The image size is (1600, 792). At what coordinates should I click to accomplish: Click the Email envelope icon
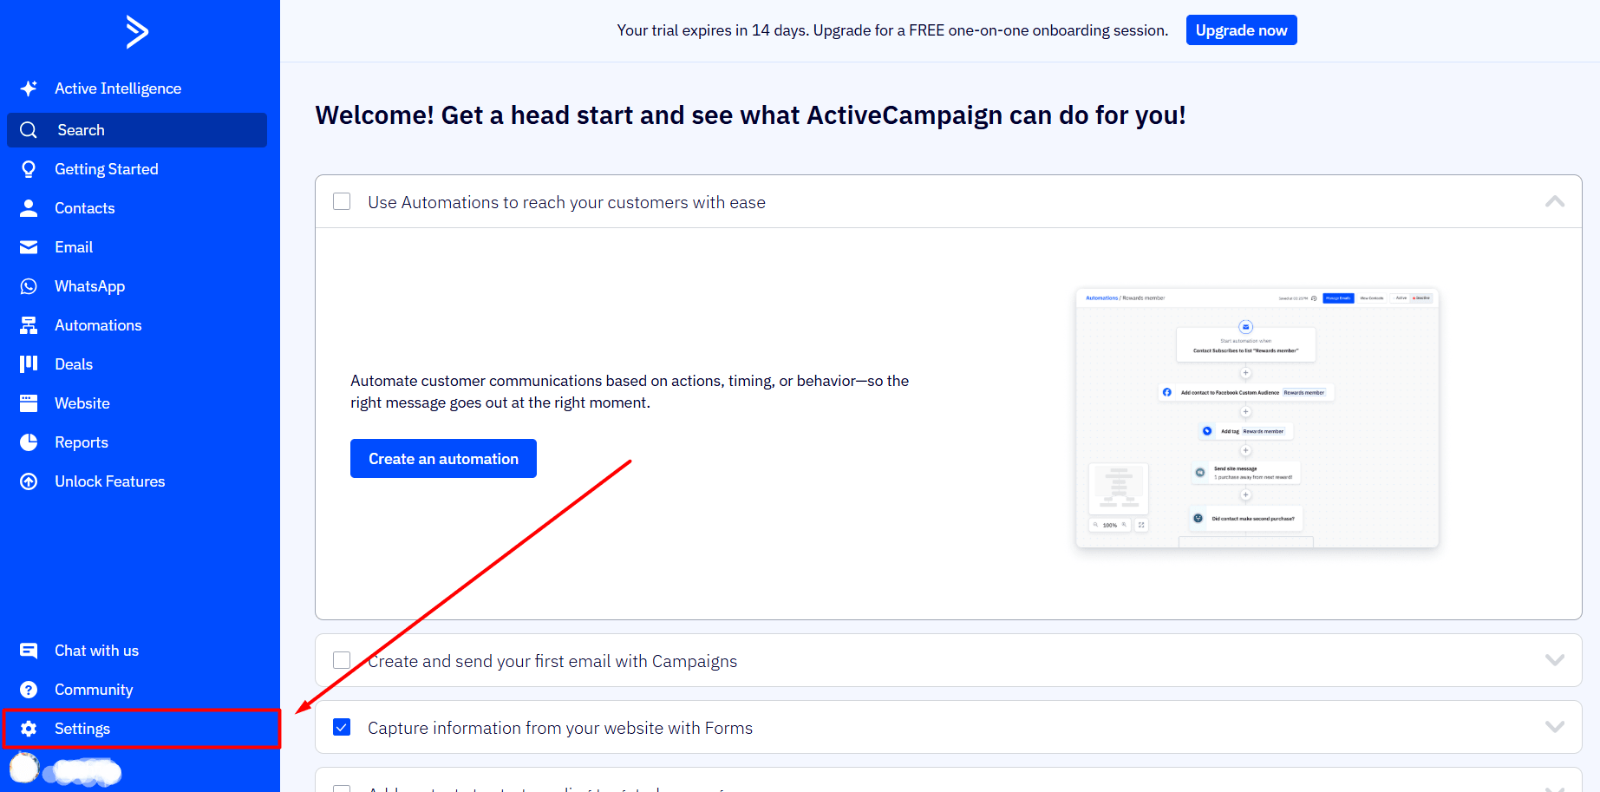click(29, 247)
